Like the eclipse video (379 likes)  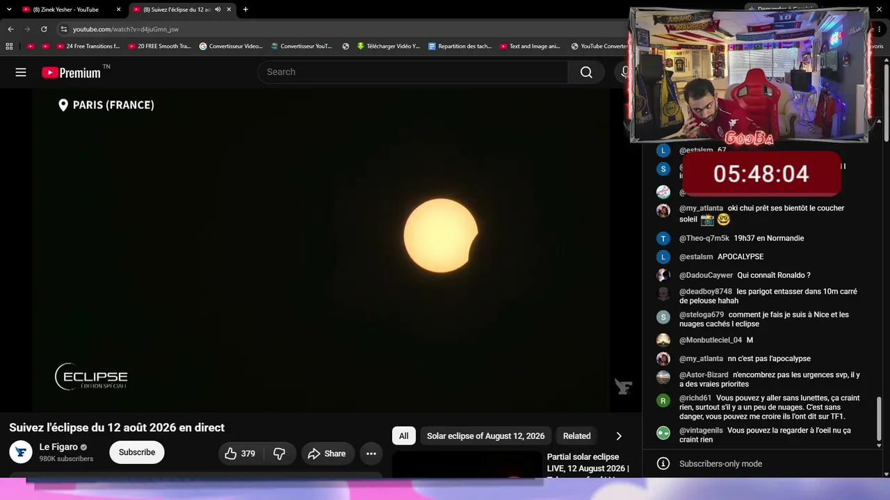[241, 453]
